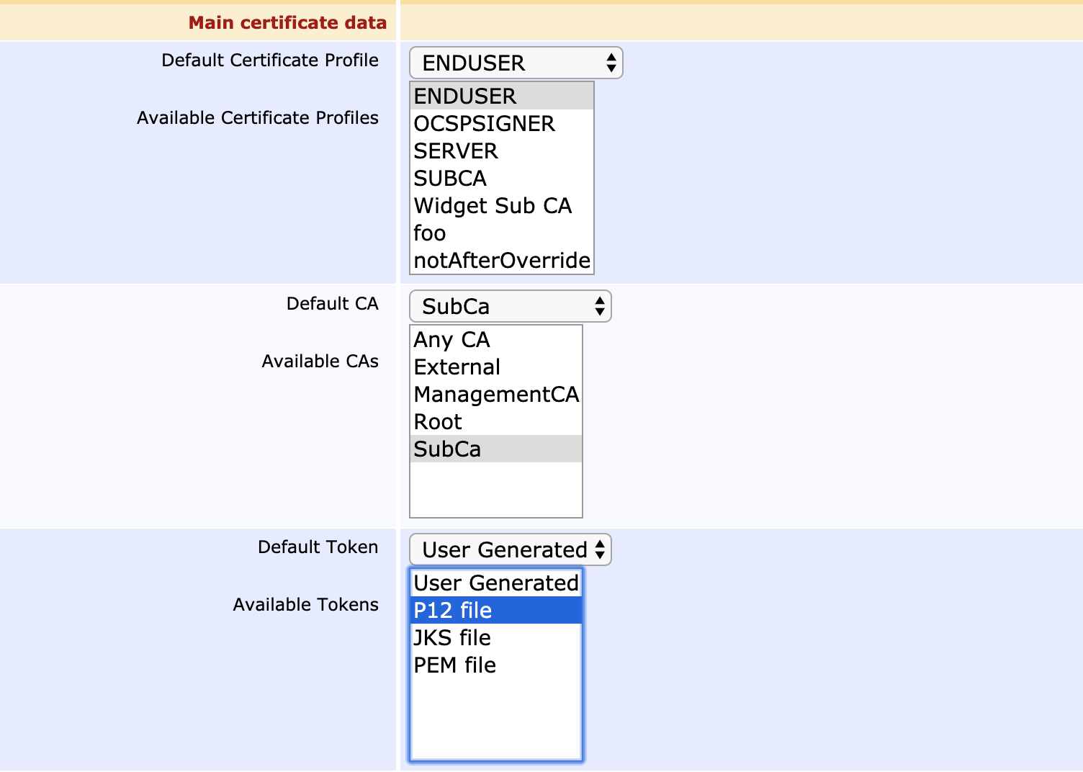Select PEM file token option
This screenshot has width=1083, height=772.
click(x=495, y=665)
